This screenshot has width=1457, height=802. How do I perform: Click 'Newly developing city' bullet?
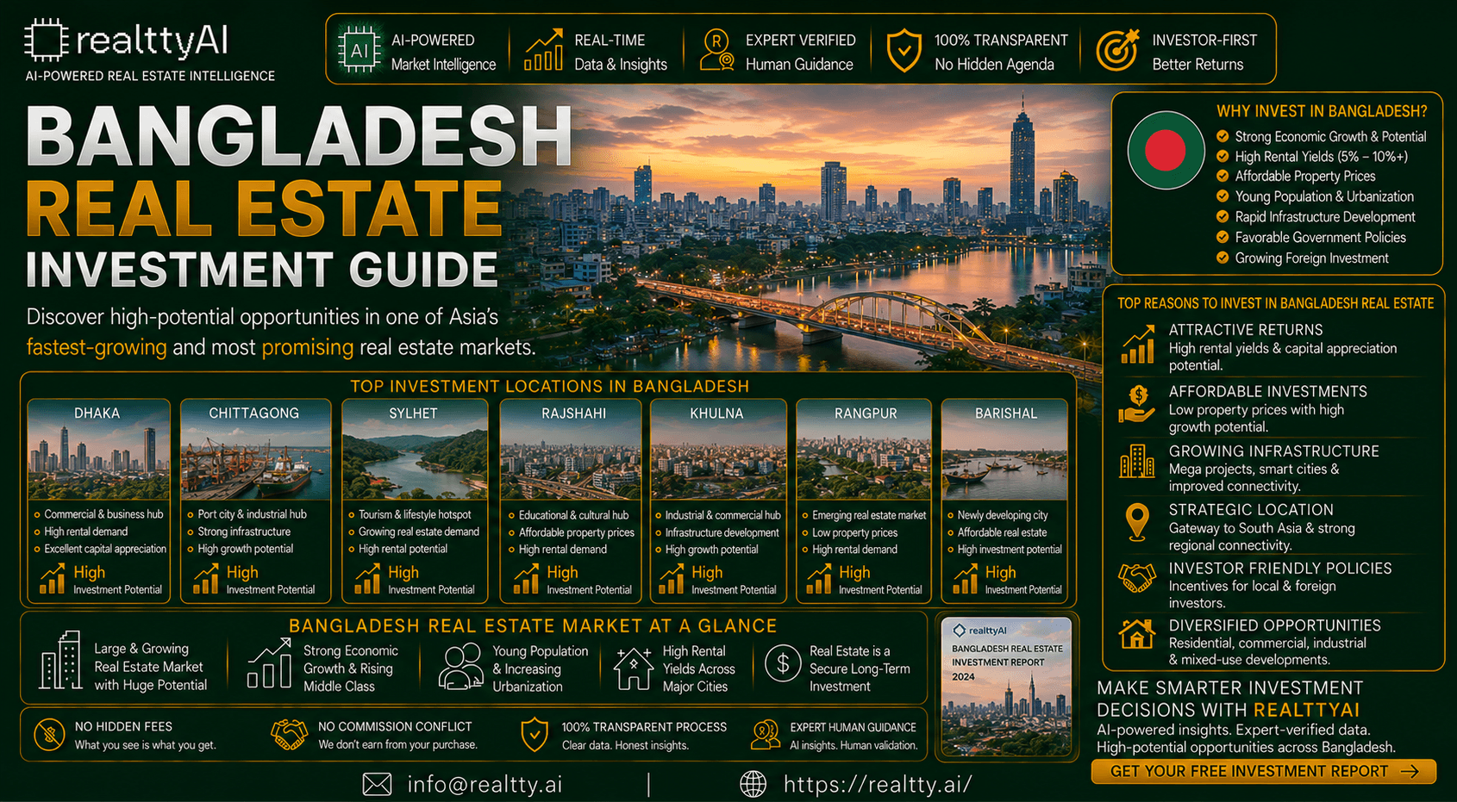point(1003,515)
